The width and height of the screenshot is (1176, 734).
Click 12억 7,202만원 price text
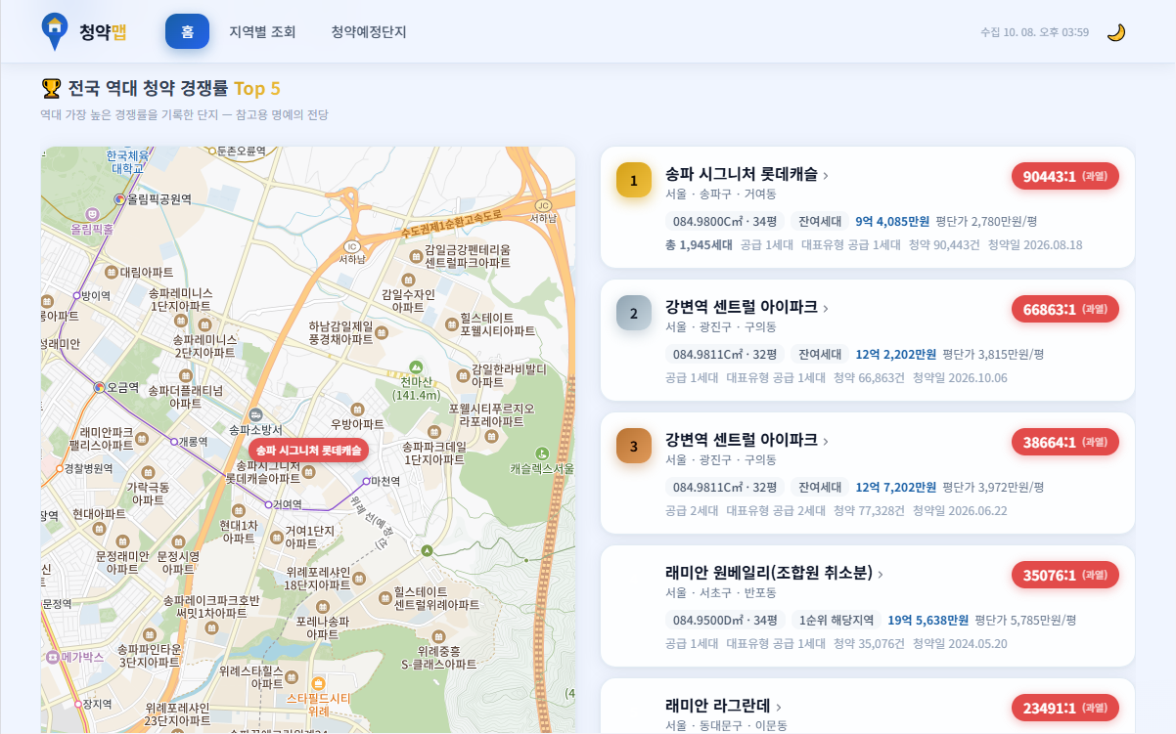895,487
